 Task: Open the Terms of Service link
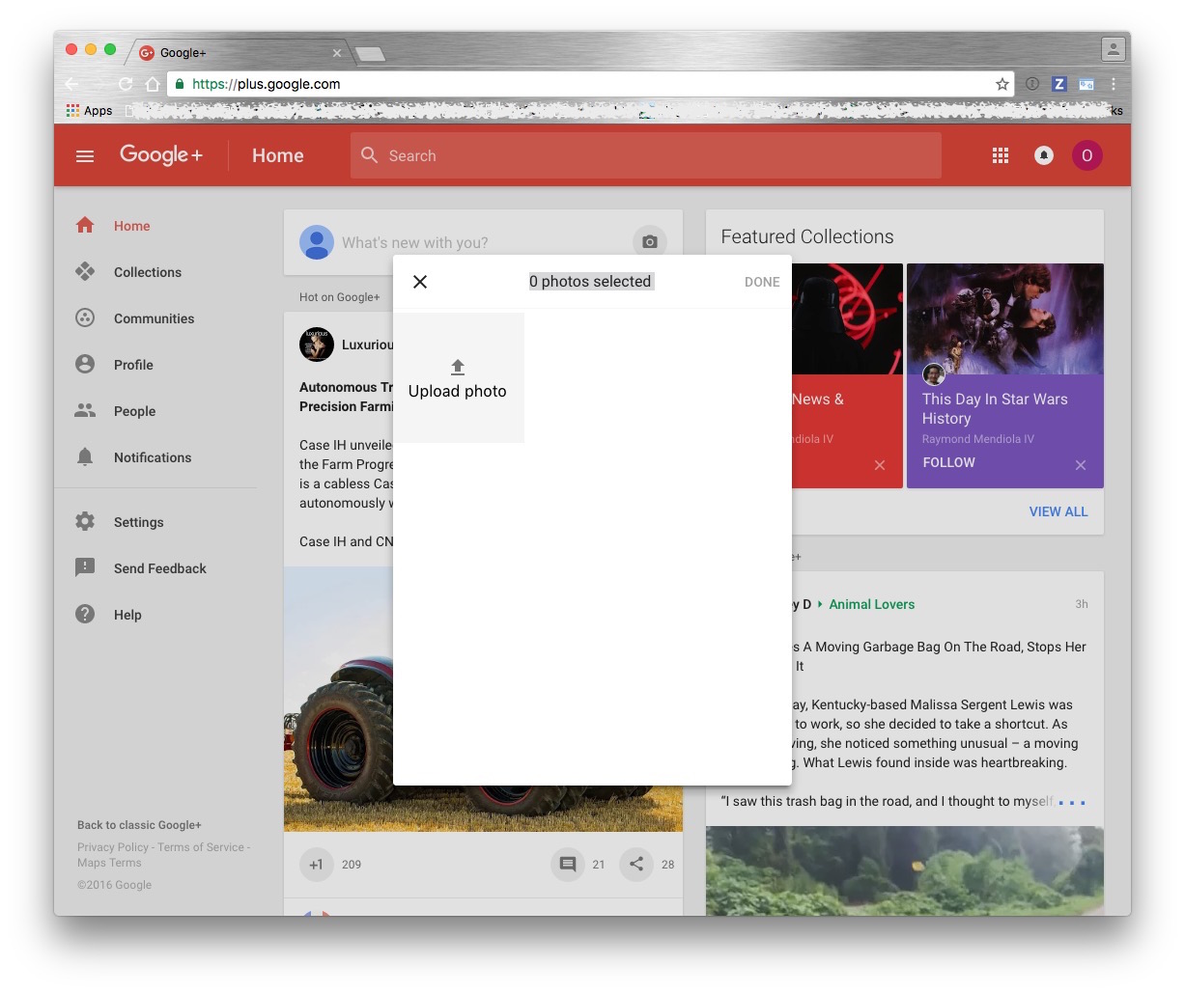pos(201,847)
